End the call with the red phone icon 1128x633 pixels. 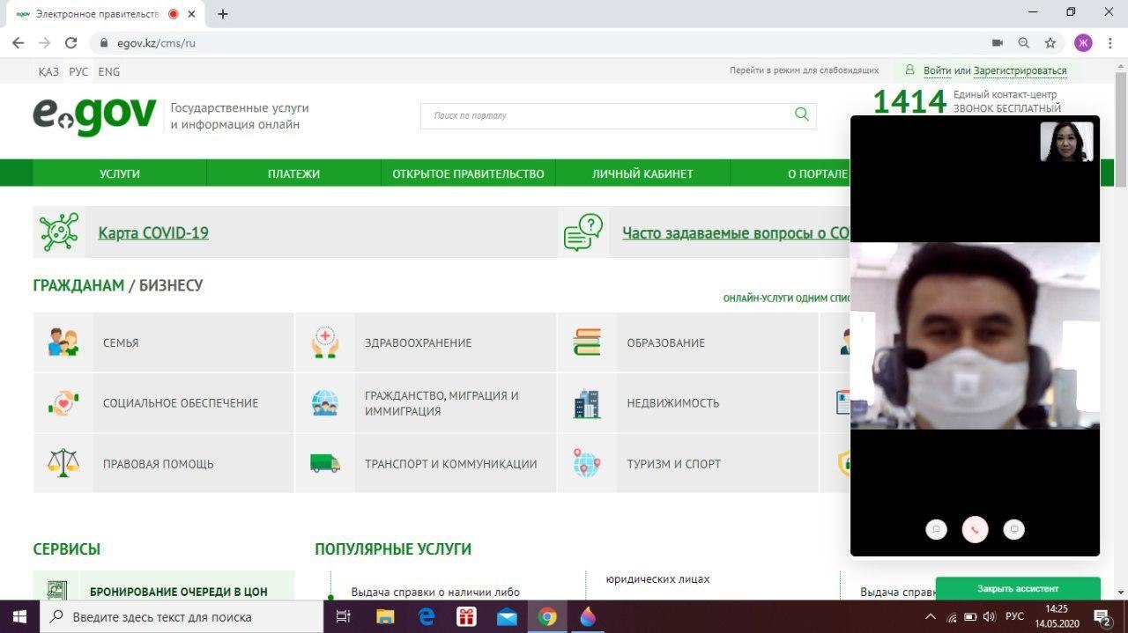coord(975,529)
